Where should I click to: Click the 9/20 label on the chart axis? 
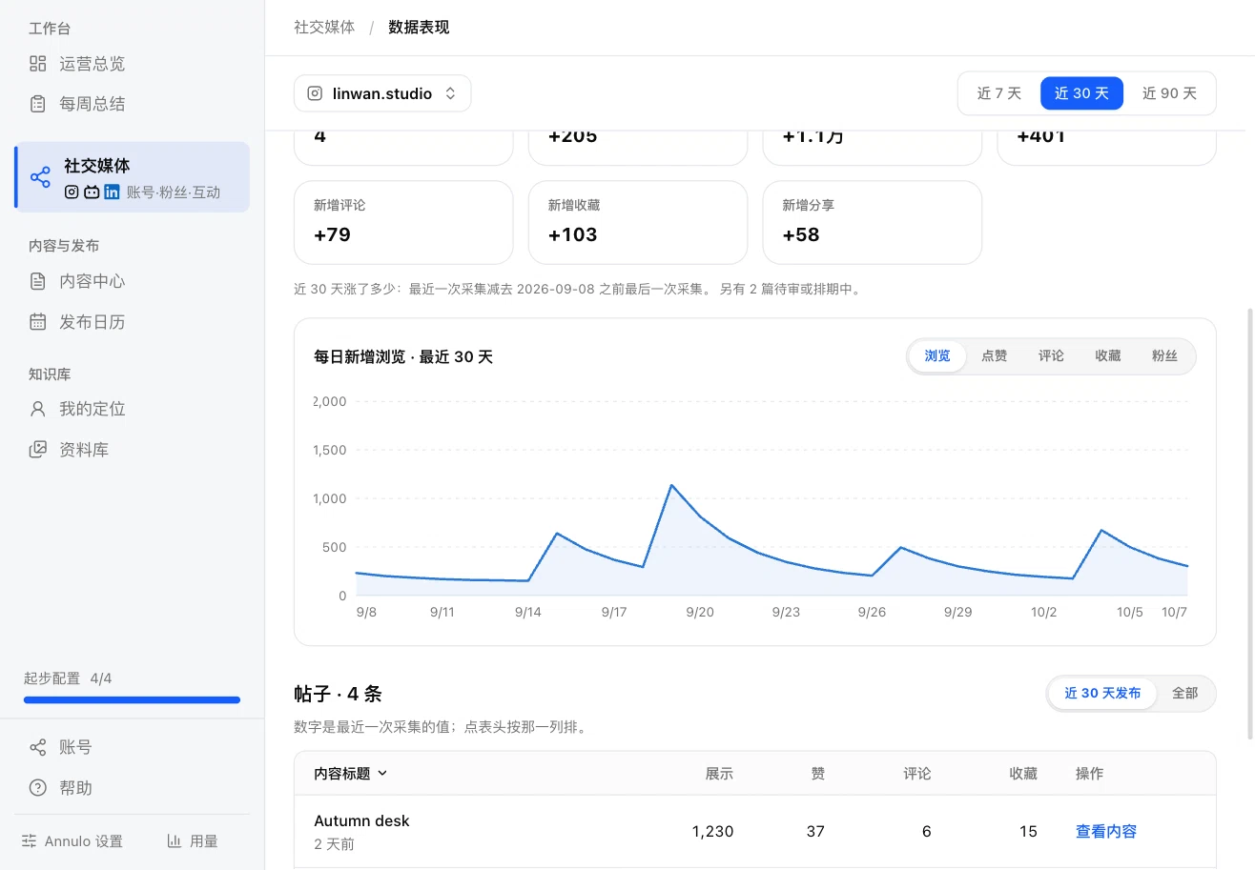point(700,612)
